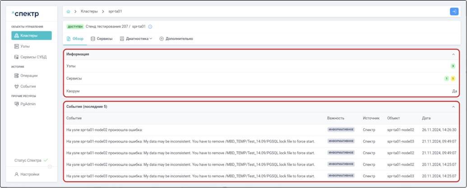Open PgAdmin resource in the sidebar
Screen dimensions: 467x188
(28, 104)
